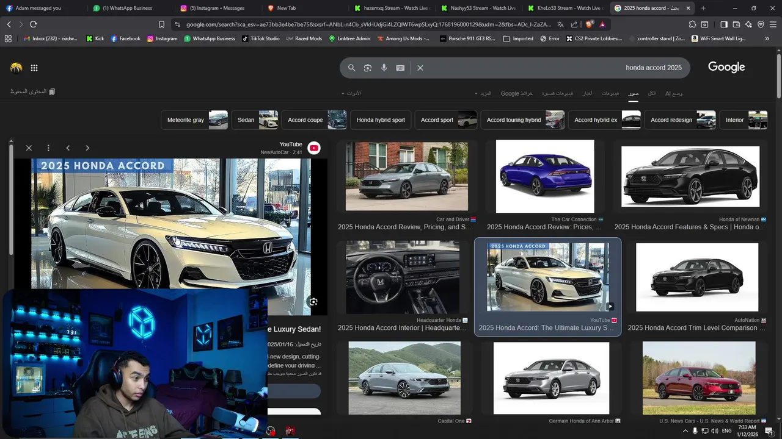The height and width of the screenshot is (439, 782).
Task: Select the Accord redesign filter chip
Action: coord(680,120)
